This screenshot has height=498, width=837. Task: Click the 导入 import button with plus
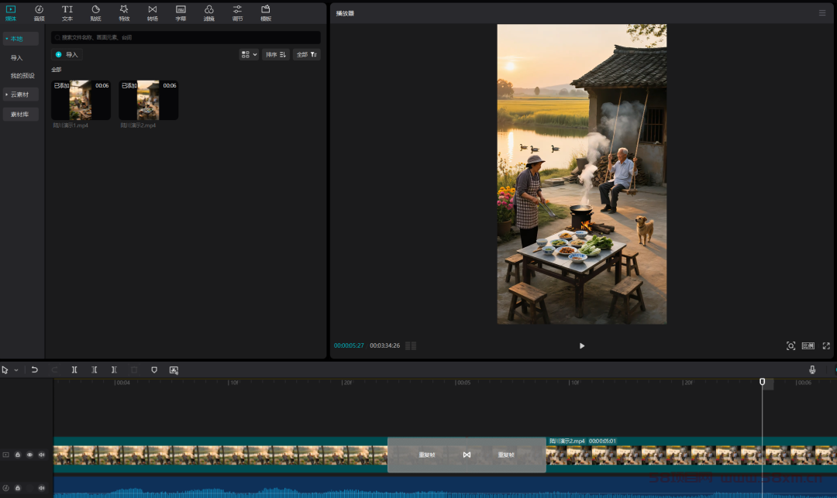(67, 54)
